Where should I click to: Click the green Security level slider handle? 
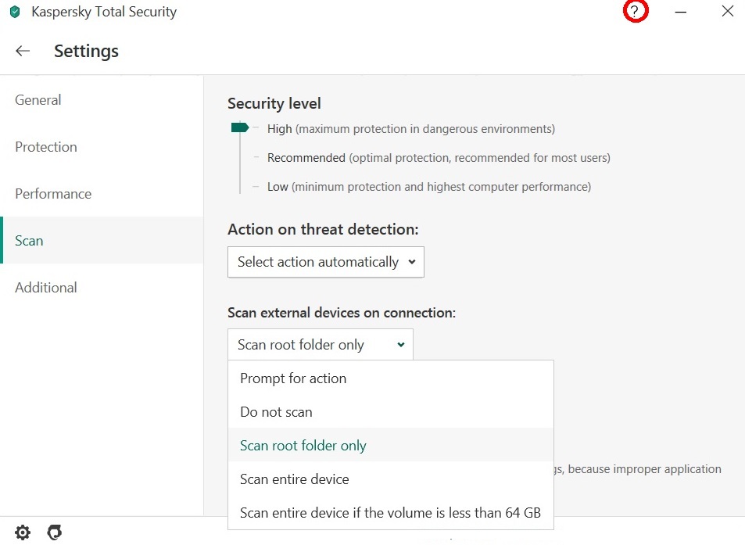pos(240,127)
